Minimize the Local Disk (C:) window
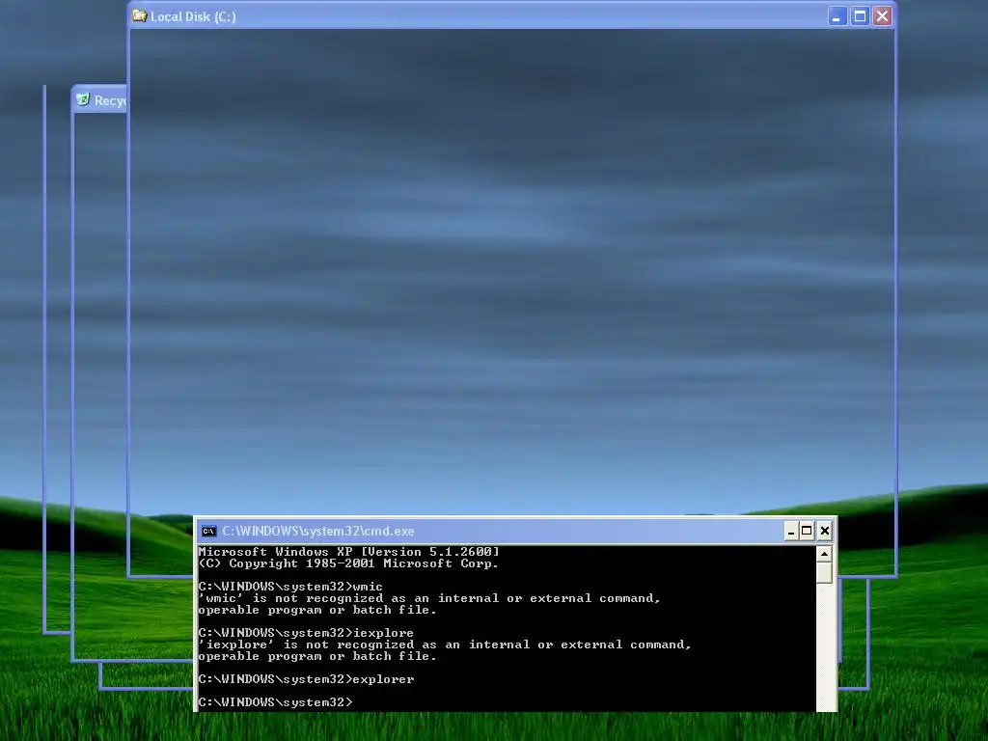 [837, 16]
